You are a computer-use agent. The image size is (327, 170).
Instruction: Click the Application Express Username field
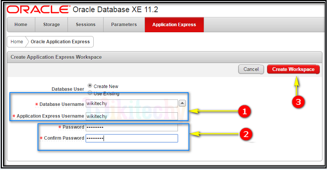131,116
